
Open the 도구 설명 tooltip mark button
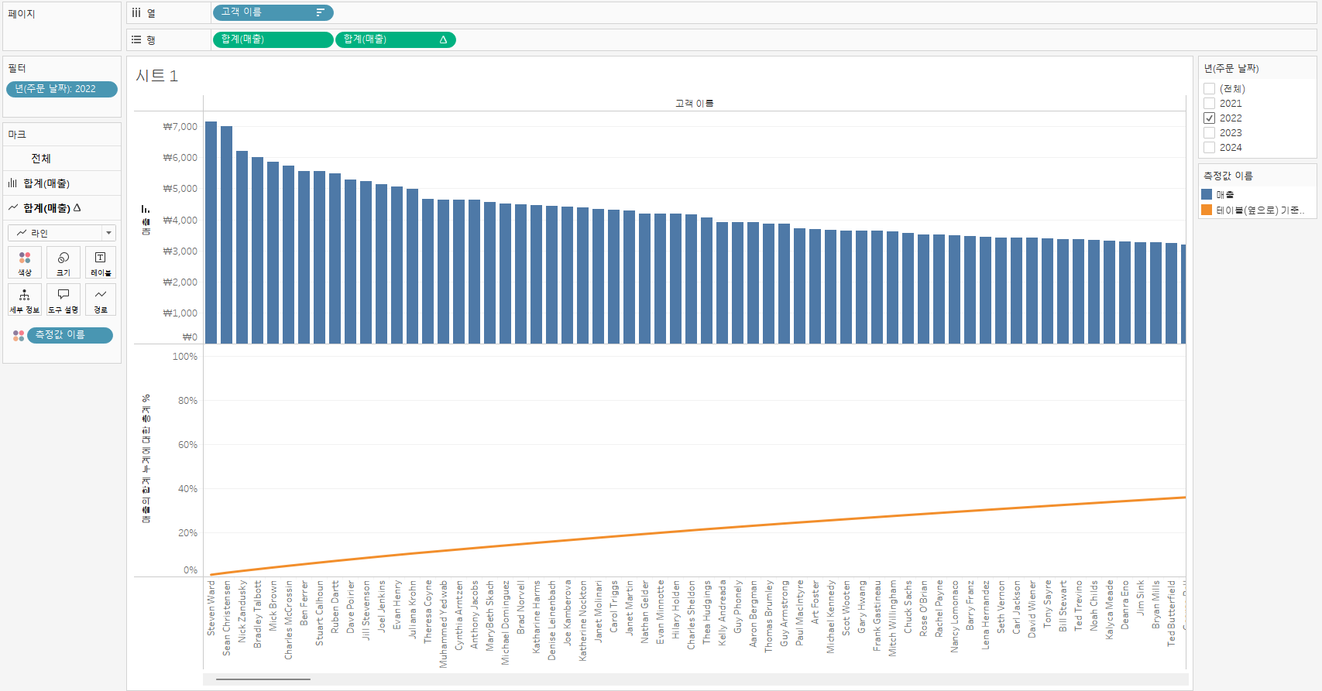(x=64, y=299)
